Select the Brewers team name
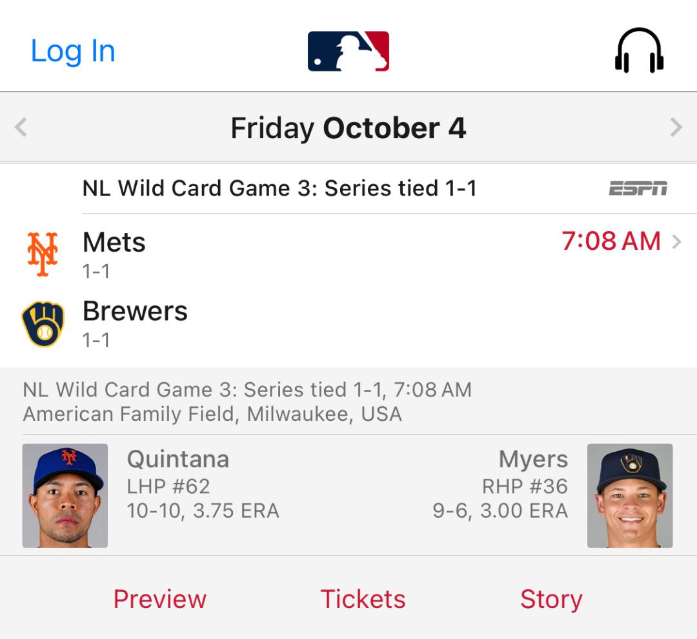Screen dimensions: 697x639 [x=135, y=311]
